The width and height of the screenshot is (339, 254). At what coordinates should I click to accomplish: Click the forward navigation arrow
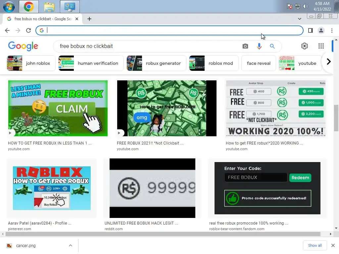click(18, 30)
